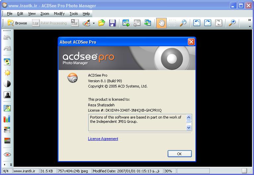Click the orange ACDSee eye icon in dialog
The width and height of the screenshot is (254, 175).
(x=72, y=78)
